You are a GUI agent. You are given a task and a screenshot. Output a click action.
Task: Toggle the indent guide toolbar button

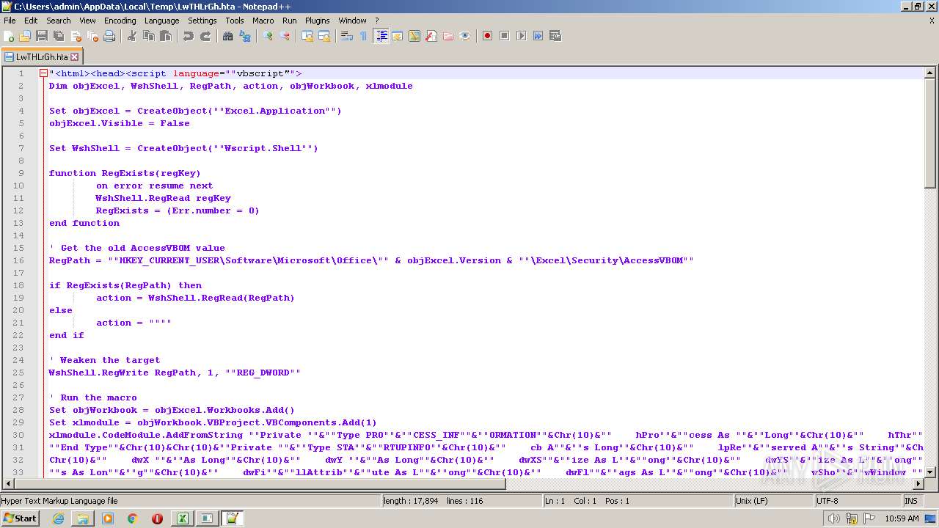[x=381, y=36]
